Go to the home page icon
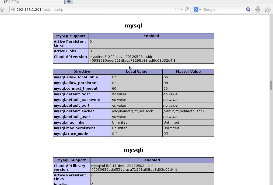Image resolution: width=273 pixels, height=185 pixels. coord(268,9)
